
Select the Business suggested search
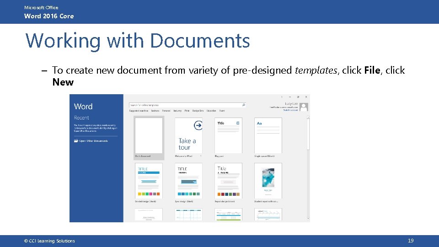click(x=155, y=111)
